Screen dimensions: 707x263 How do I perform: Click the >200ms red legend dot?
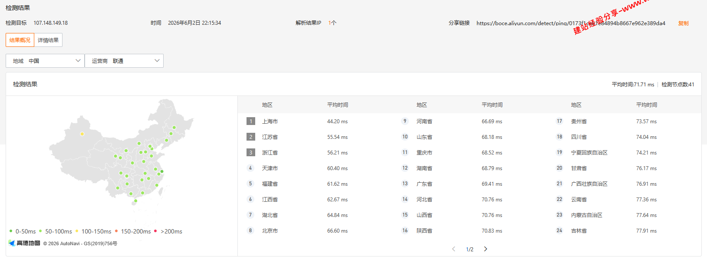tap(155, 231)
